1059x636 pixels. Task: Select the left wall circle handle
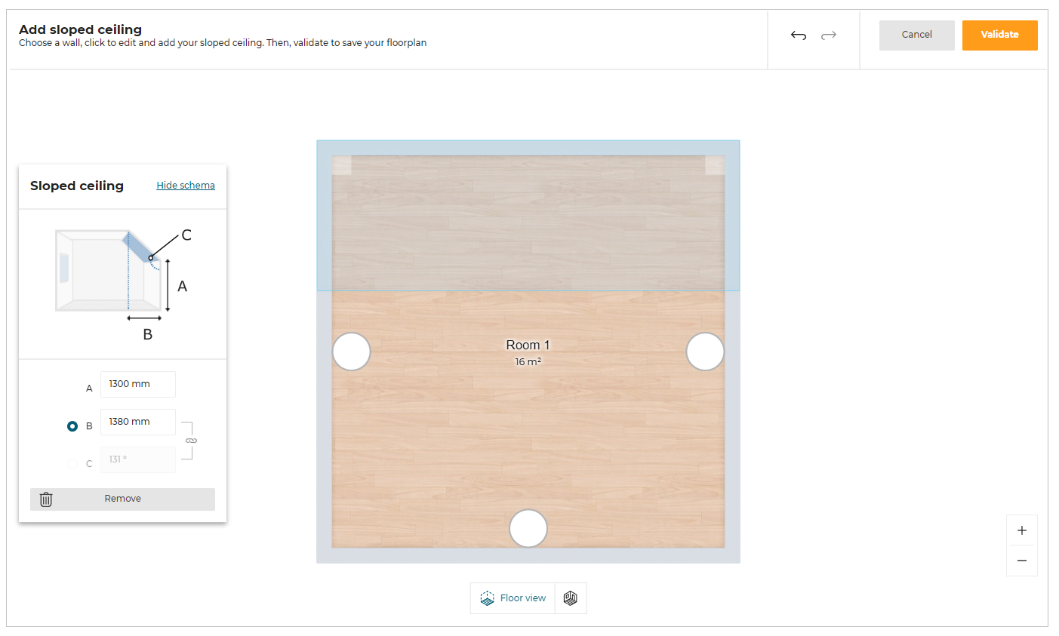[x=352, y=352]
